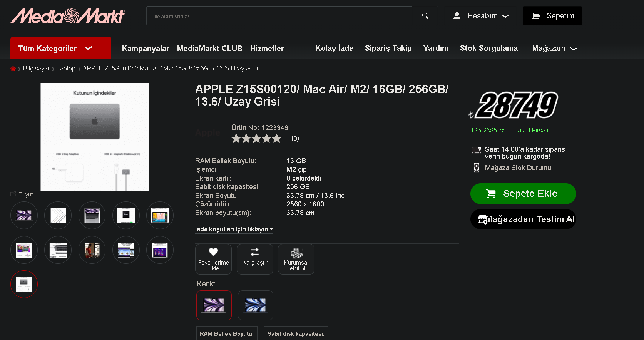The height and width of the screenshot is (340, 644).
Task: Open the RAM Bellek Boyutu selector
Action: coord(227,333)
